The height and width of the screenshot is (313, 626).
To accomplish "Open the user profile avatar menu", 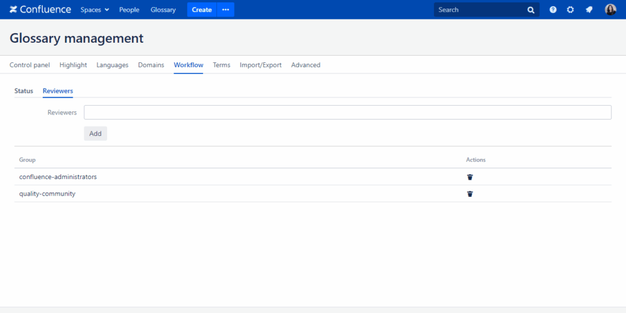I will 610,10.
